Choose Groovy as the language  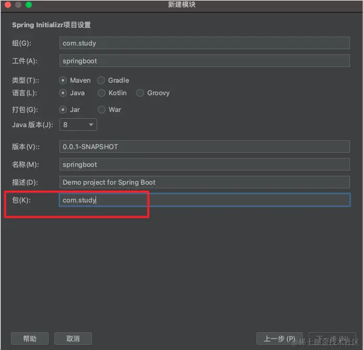(140, 93)
